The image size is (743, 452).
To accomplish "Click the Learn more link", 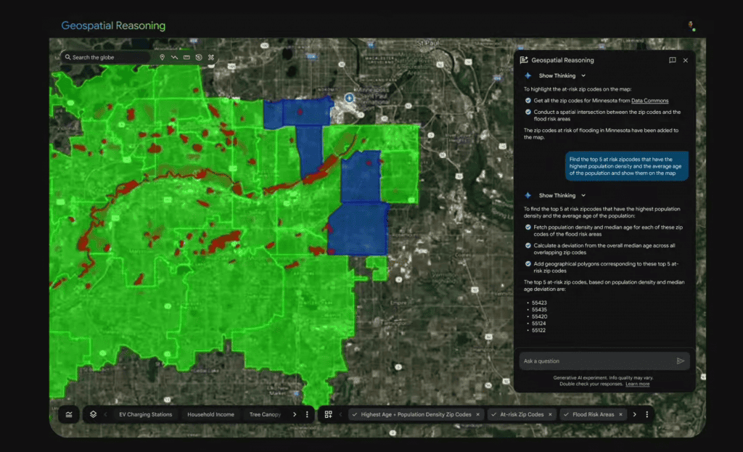I will [x=638, y=384].
